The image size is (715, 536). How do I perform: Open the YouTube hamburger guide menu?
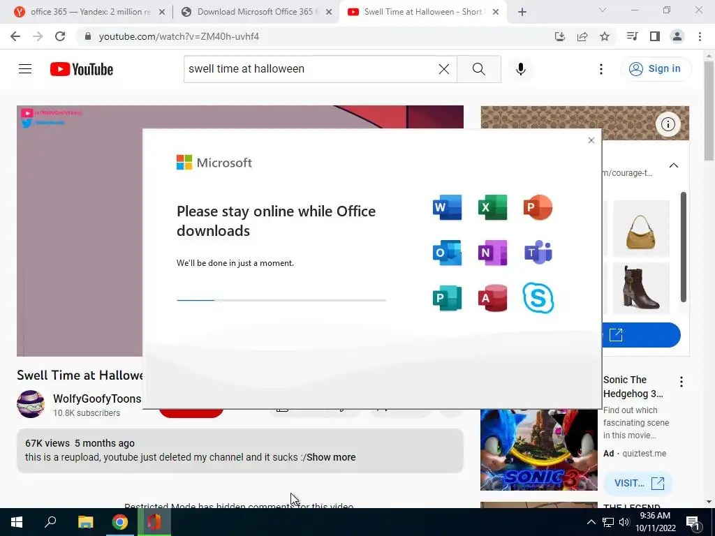[25, 69]
